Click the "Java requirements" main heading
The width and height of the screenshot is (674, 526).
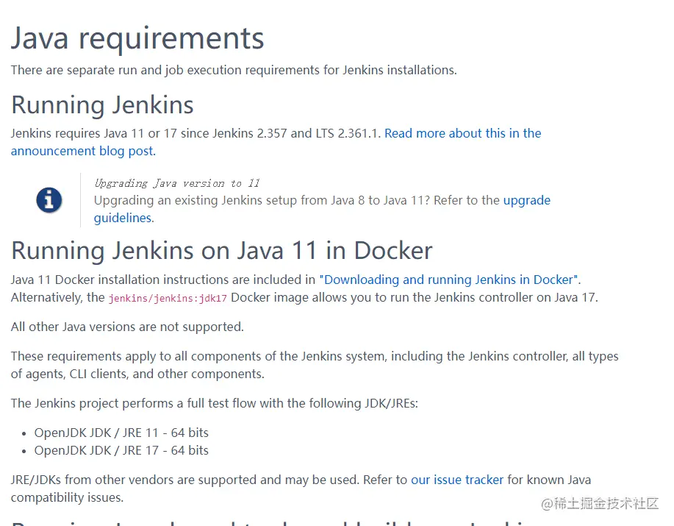pyautogui.click(x=137, y=38)
